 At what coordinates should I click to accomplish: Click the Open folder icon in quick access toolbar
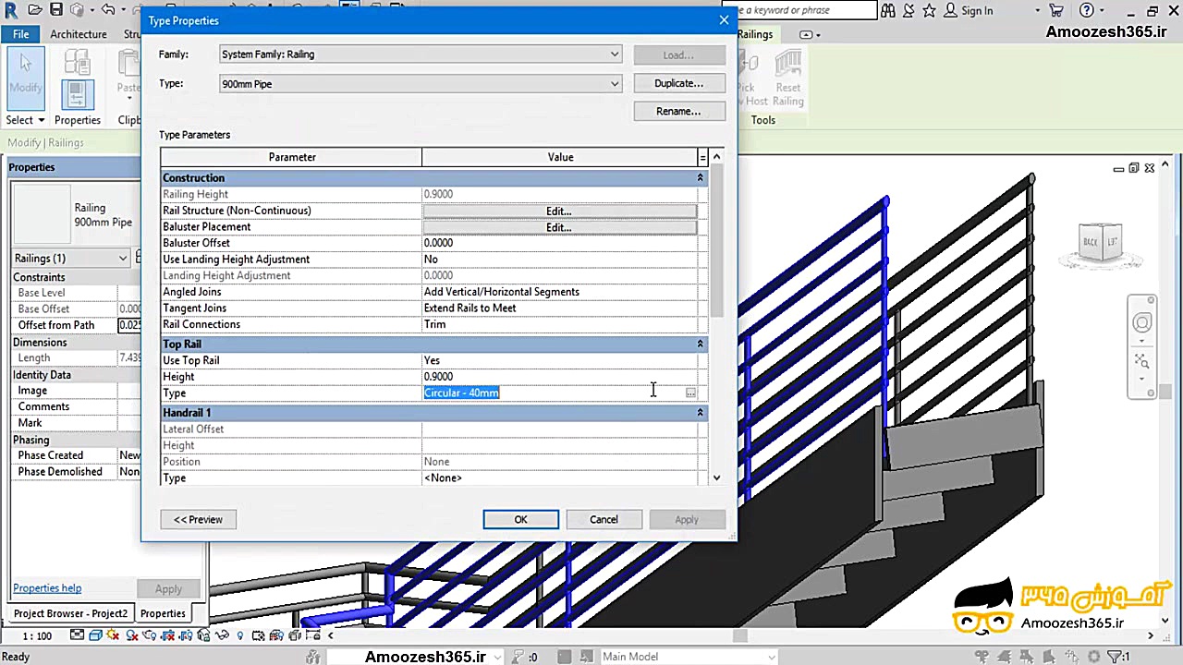(35, 10)
